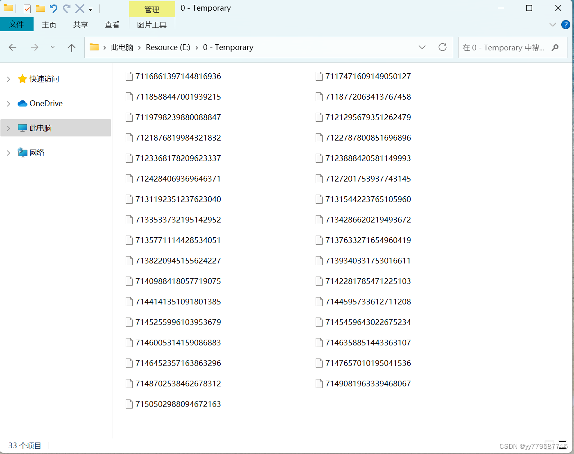The image size is (574, 454).
Task: Select file name 7127201753937743145
Action: point(368,179)
